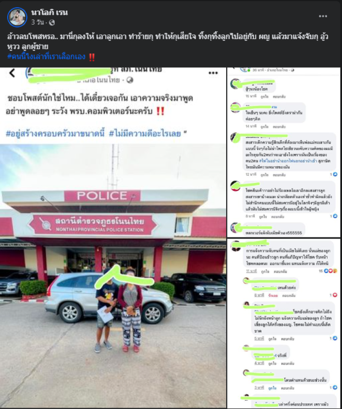Click ตอบกลับ under the 11 นาที comment
This screenshot has width=342, height=409.
pos(280,272)
